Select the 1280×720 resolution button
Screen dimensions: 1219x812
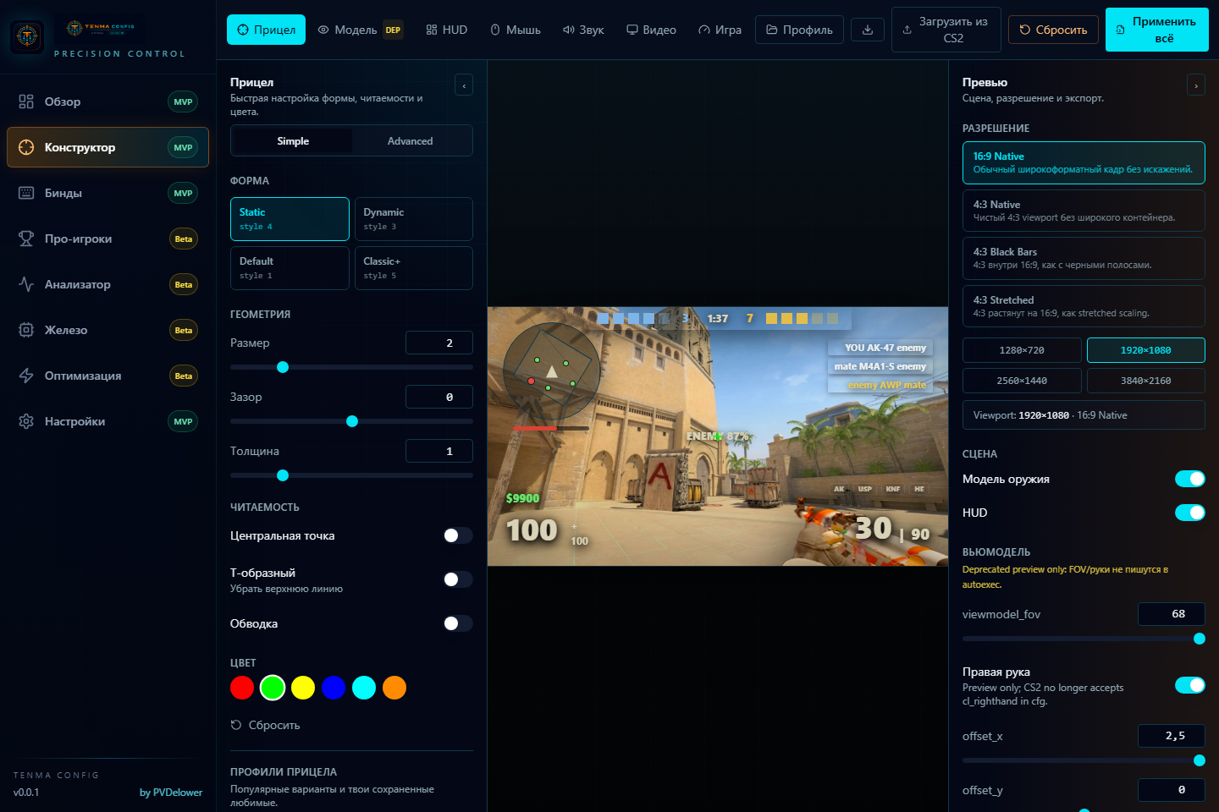click(1022, 350)
